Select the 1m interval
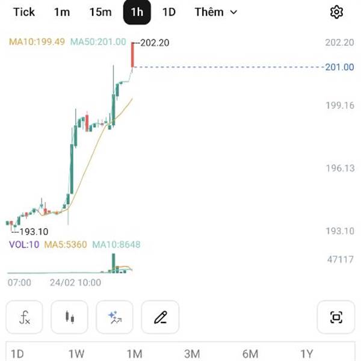The image size is (361, 361). (x=62, y=12)
